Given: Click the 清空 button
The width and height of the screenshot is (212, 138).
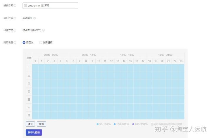Looking at the screenshot, I should 30,124.
